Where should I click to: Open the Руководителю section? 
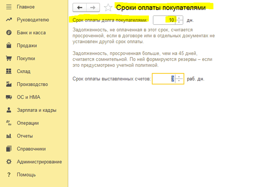pos(33,20)
